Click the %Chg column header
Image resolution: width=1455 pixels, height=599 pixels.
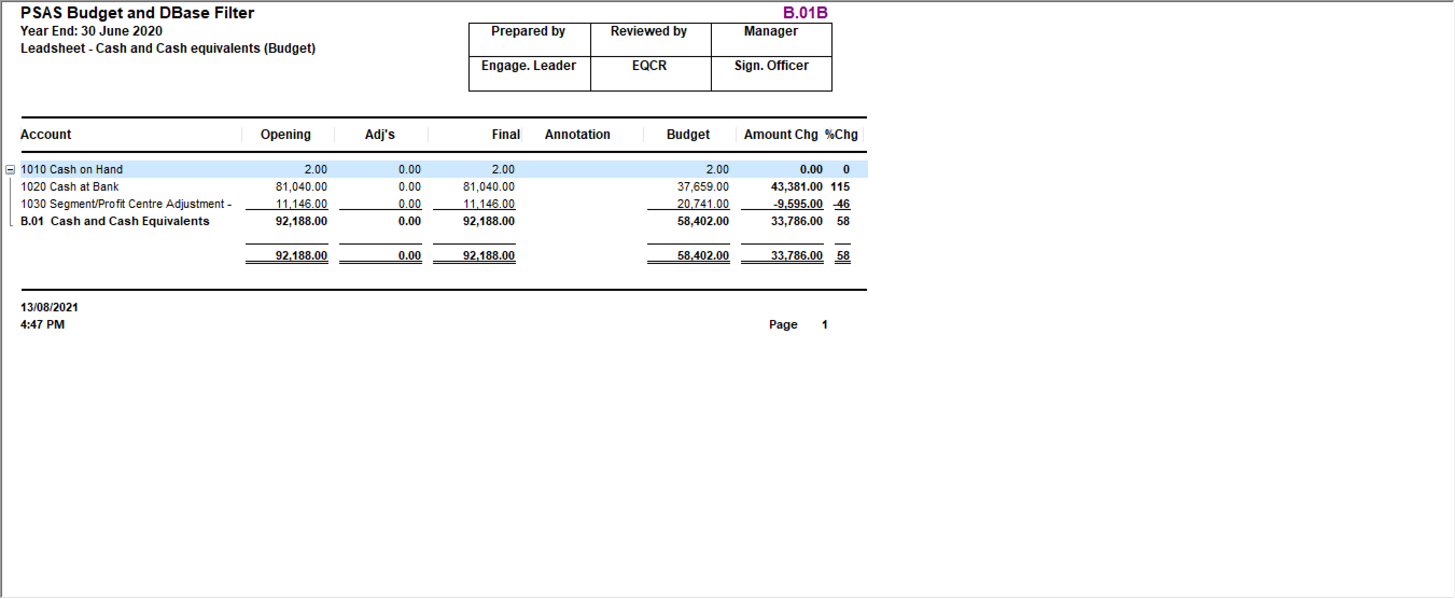tap(841, 135)
